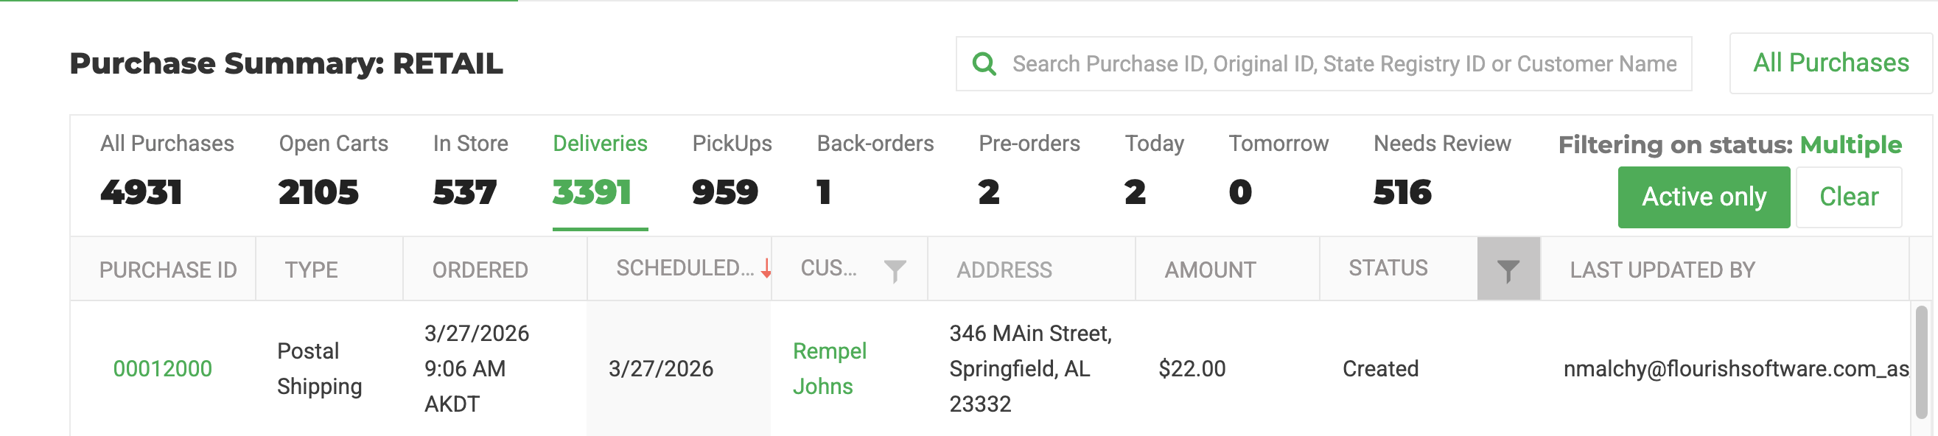Image resolution: width=1938 pixels, height=436 pixels.
Task: Switch to the Open Carts tab
Action: [333, 167]
